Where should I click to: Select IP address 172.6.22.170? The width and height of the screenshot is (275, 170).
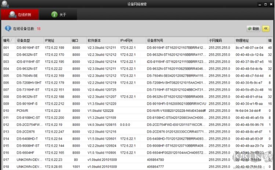coord(54,55)
